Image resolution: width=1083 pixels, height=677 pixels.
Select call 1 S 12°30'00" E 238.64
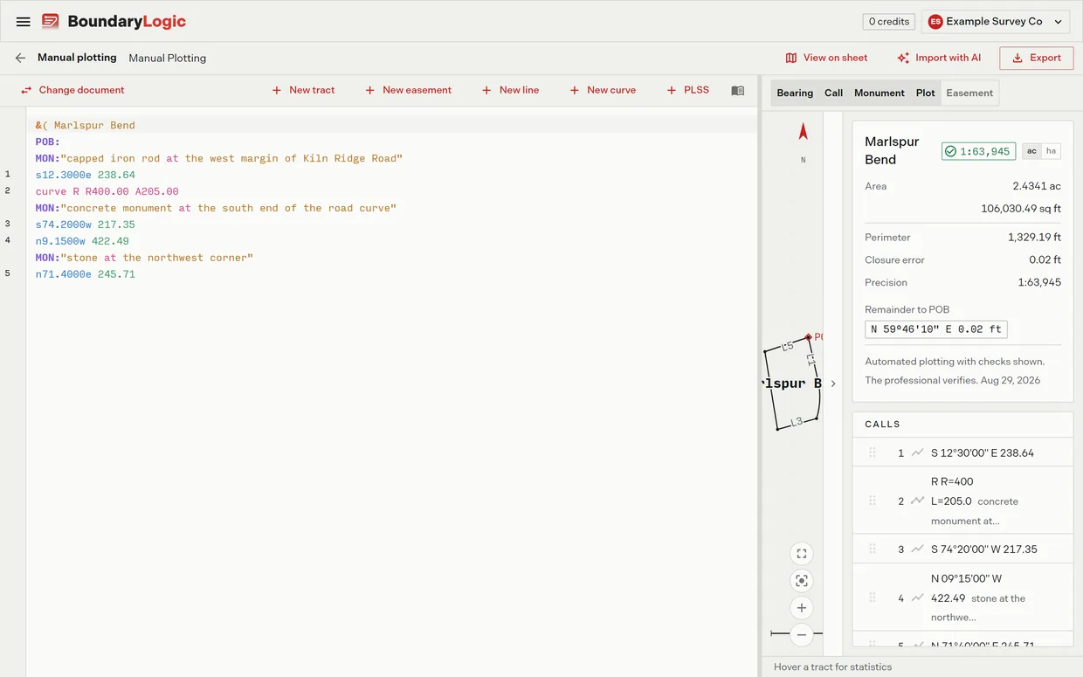[x=962, y=452]
